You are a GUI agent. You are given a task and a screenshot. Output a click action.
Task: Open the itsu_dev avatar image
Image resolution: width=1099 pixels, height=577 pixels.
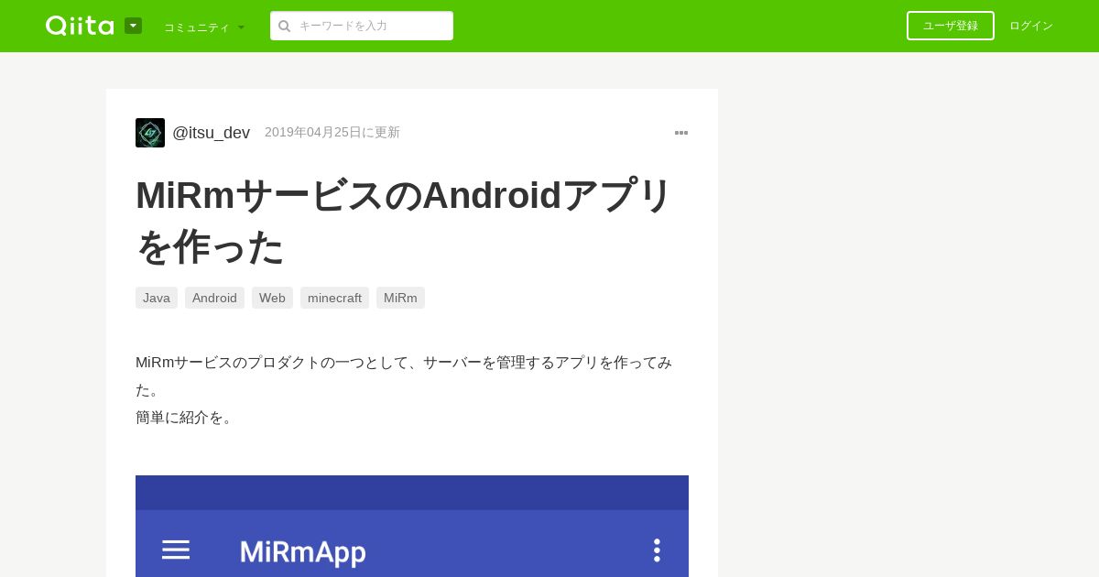point(150,133)
